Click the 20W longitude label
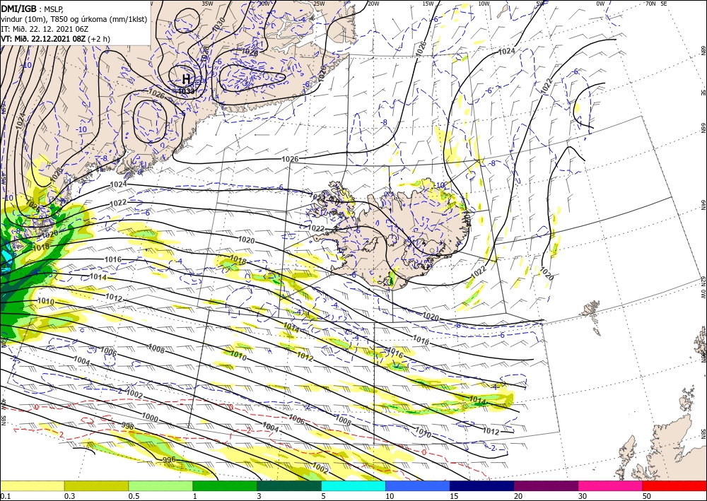 [373, 4]
